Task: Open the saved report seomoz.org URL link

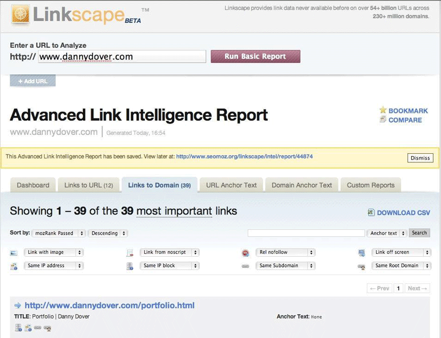Action: pyautogui.click(x=245, y=157)
